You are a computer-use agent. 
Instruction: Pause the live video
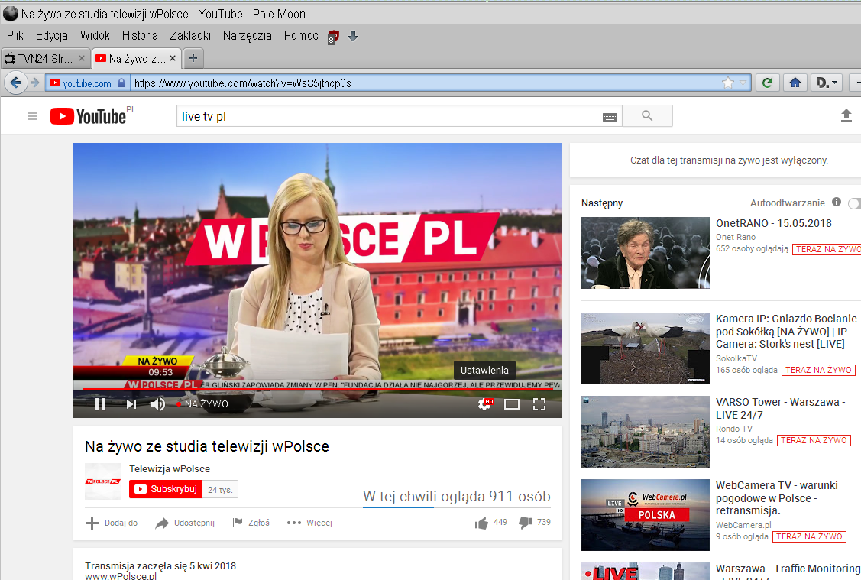tap(101, 404)
